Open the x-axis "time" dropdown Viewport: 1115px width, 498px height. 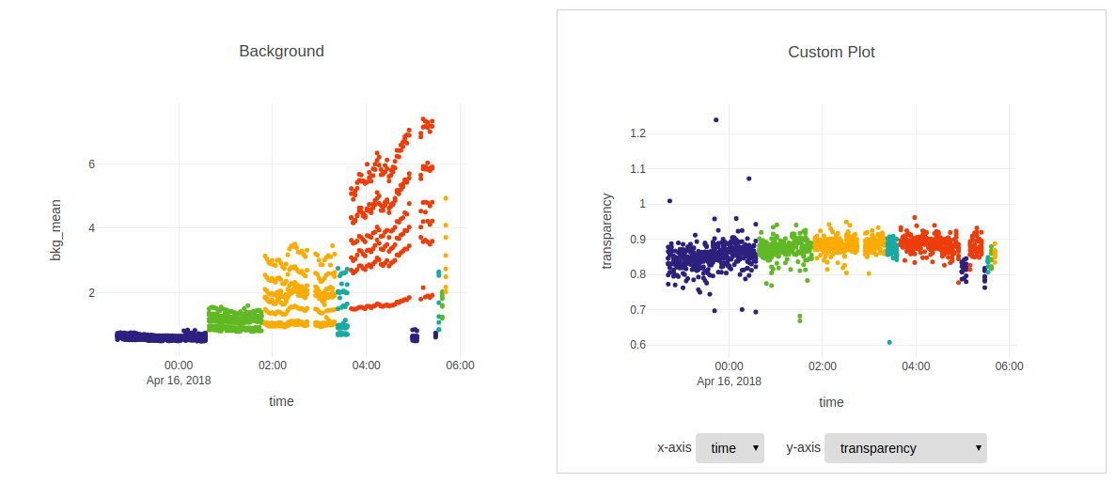(730, 448)
